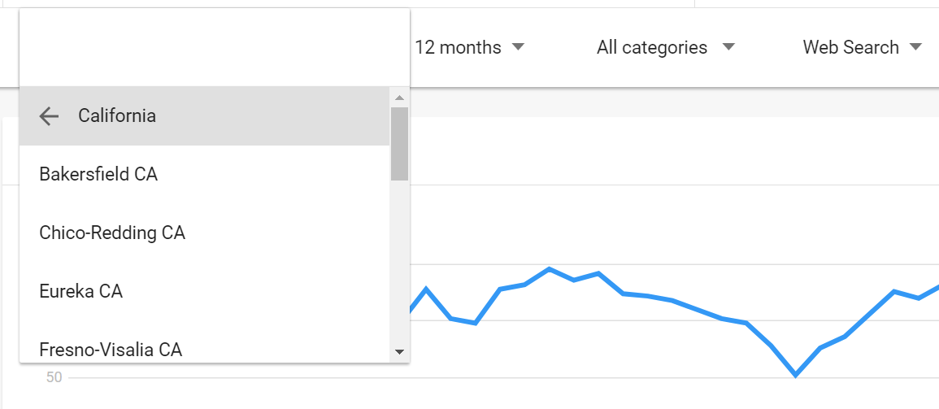Select Bakersfield CA from the list
This screenshot has height=409, width=939.
[204, 174]
